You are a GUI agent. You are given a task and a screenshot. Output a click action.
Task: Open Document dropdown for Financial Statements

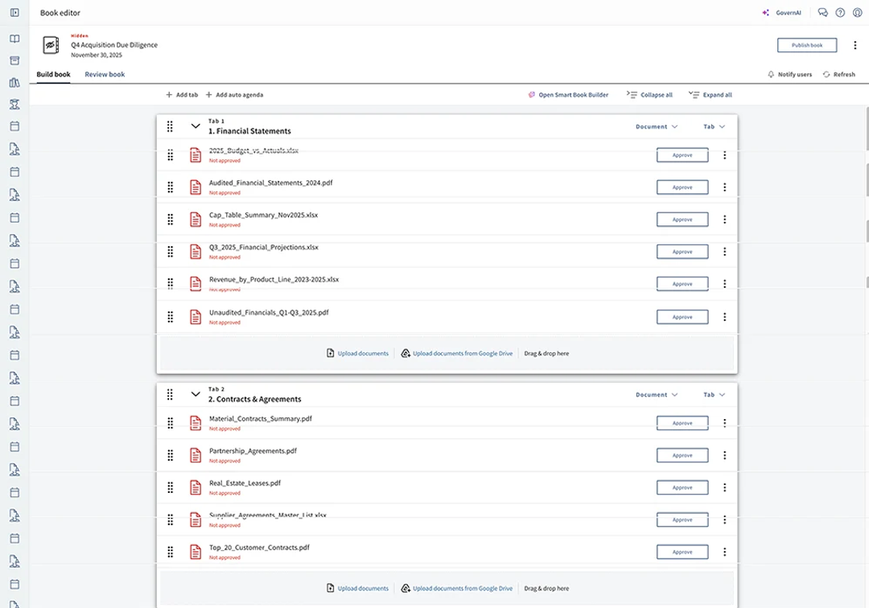tap(657, 127)
